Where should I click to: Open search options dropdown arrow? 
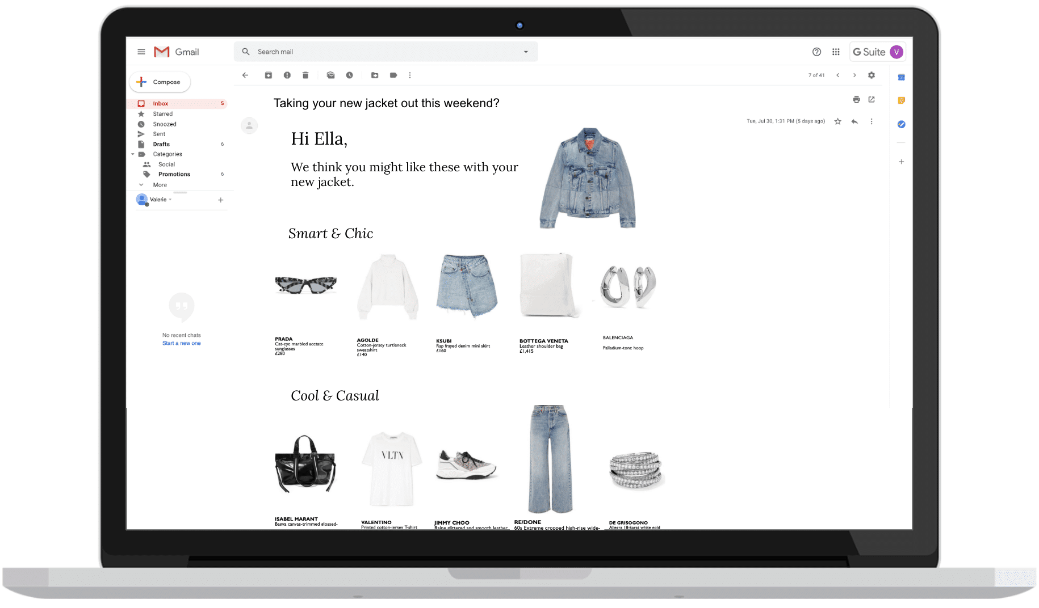(526, 52)
